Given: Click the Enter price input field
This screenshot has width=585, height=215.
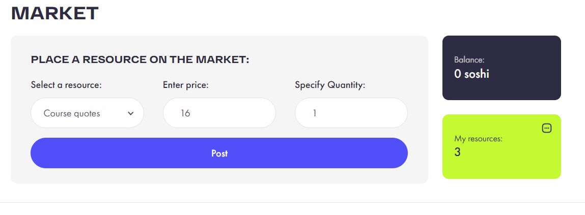Looking at the screenshot, I should tap(219, 113).
